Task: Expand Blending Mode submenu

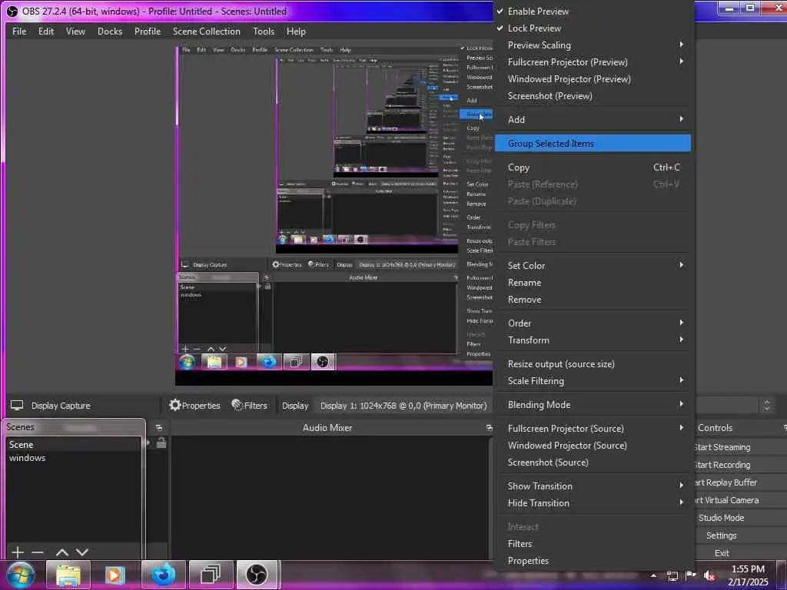Action: coord(593,404)
